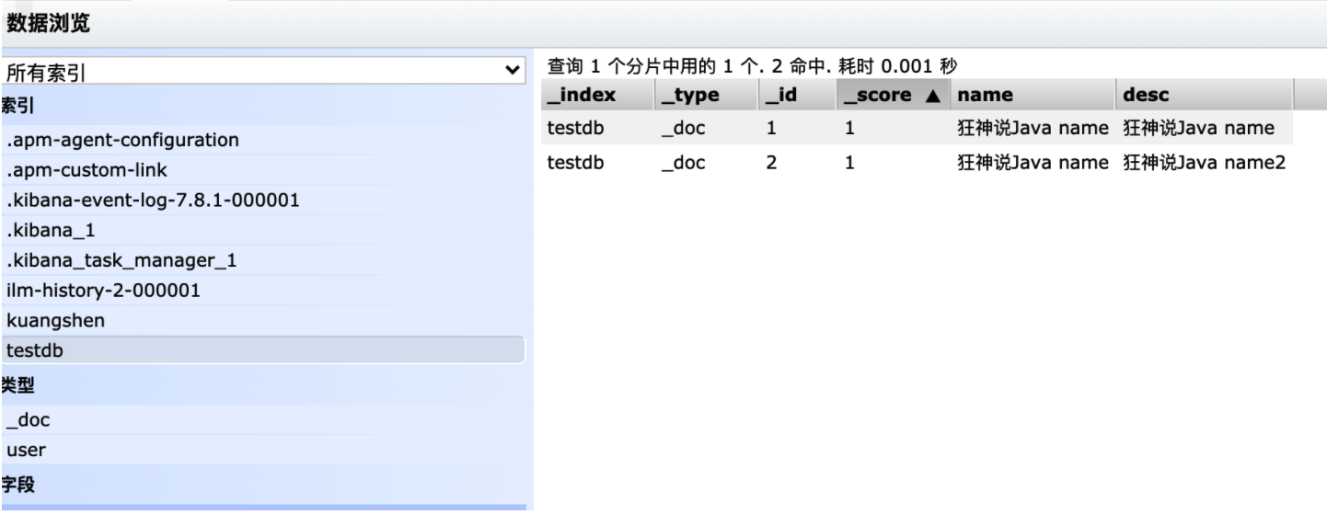The height and width of the screenshot is (515, 1327).
Task: Select .kibana-event-log-7.8.1-000001 index
Action: tap(262, 201)
